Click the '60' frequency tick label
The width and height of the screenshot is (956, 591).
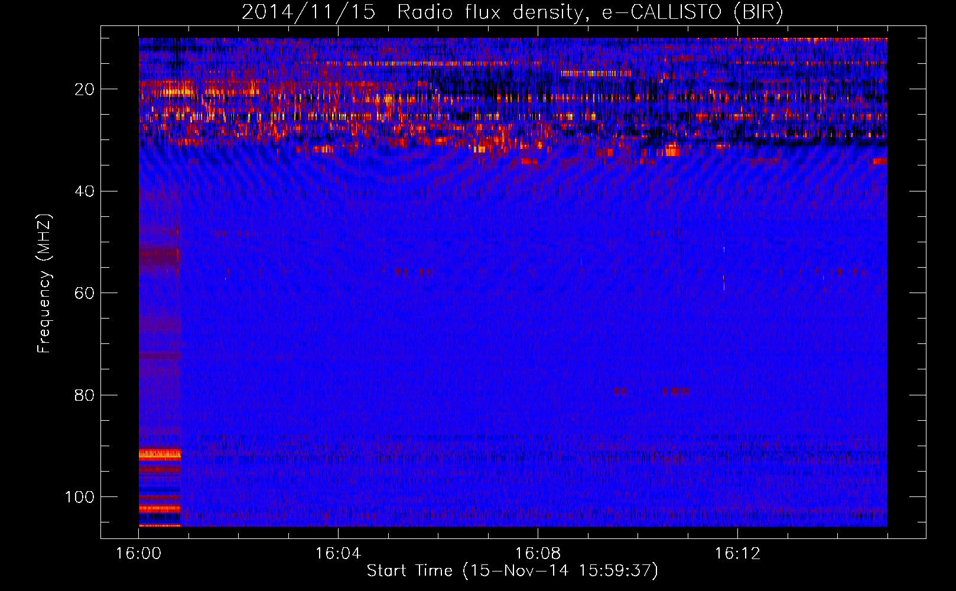84,293
